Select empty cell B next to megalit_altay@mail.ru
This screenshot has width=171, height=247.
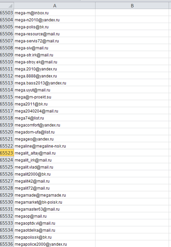pyautogui.click(x=132, y=153)
